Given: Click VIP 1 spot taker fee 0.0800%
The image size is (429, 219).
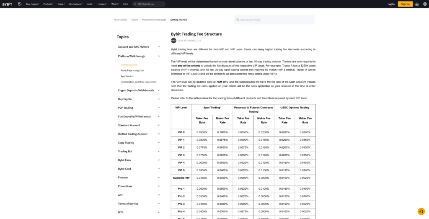Looking at the screenshot, I should 202,140.
